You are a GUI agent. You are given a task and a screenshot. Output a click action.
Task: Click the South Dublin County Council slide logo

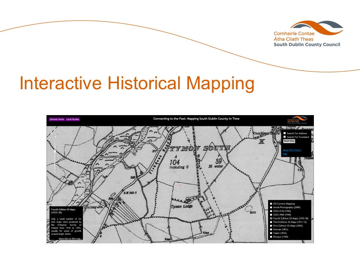click(x=308, y=34)
